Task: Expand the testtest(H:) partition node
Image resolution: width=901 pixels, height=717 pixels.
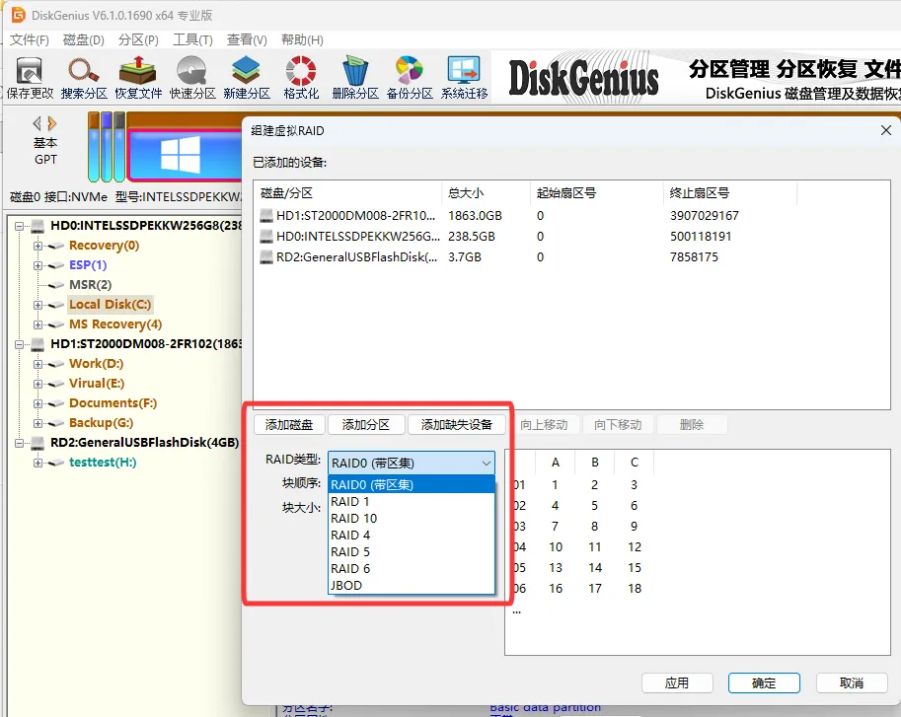Action: click(38, 463)
